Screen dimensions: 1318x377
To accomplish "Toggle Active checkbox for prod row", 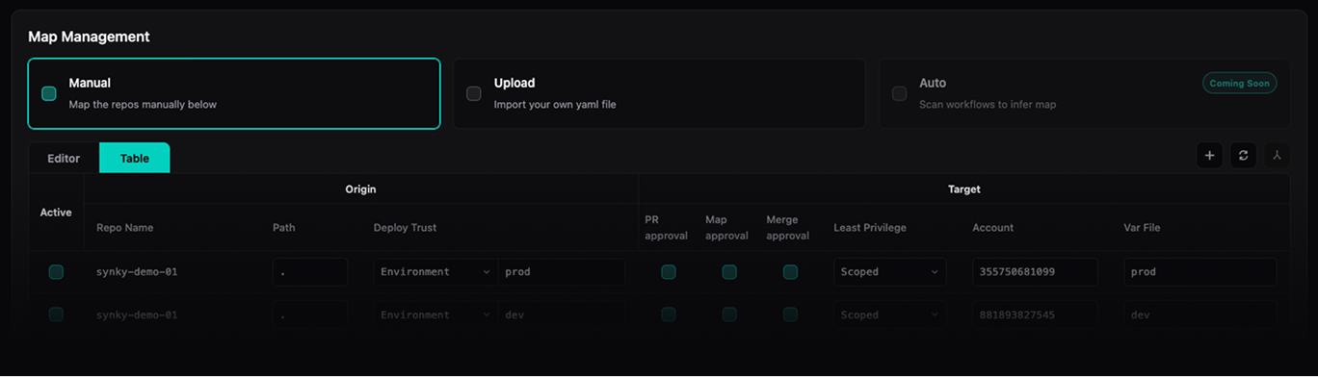I will pyautogui.click(x=56, y=272).
